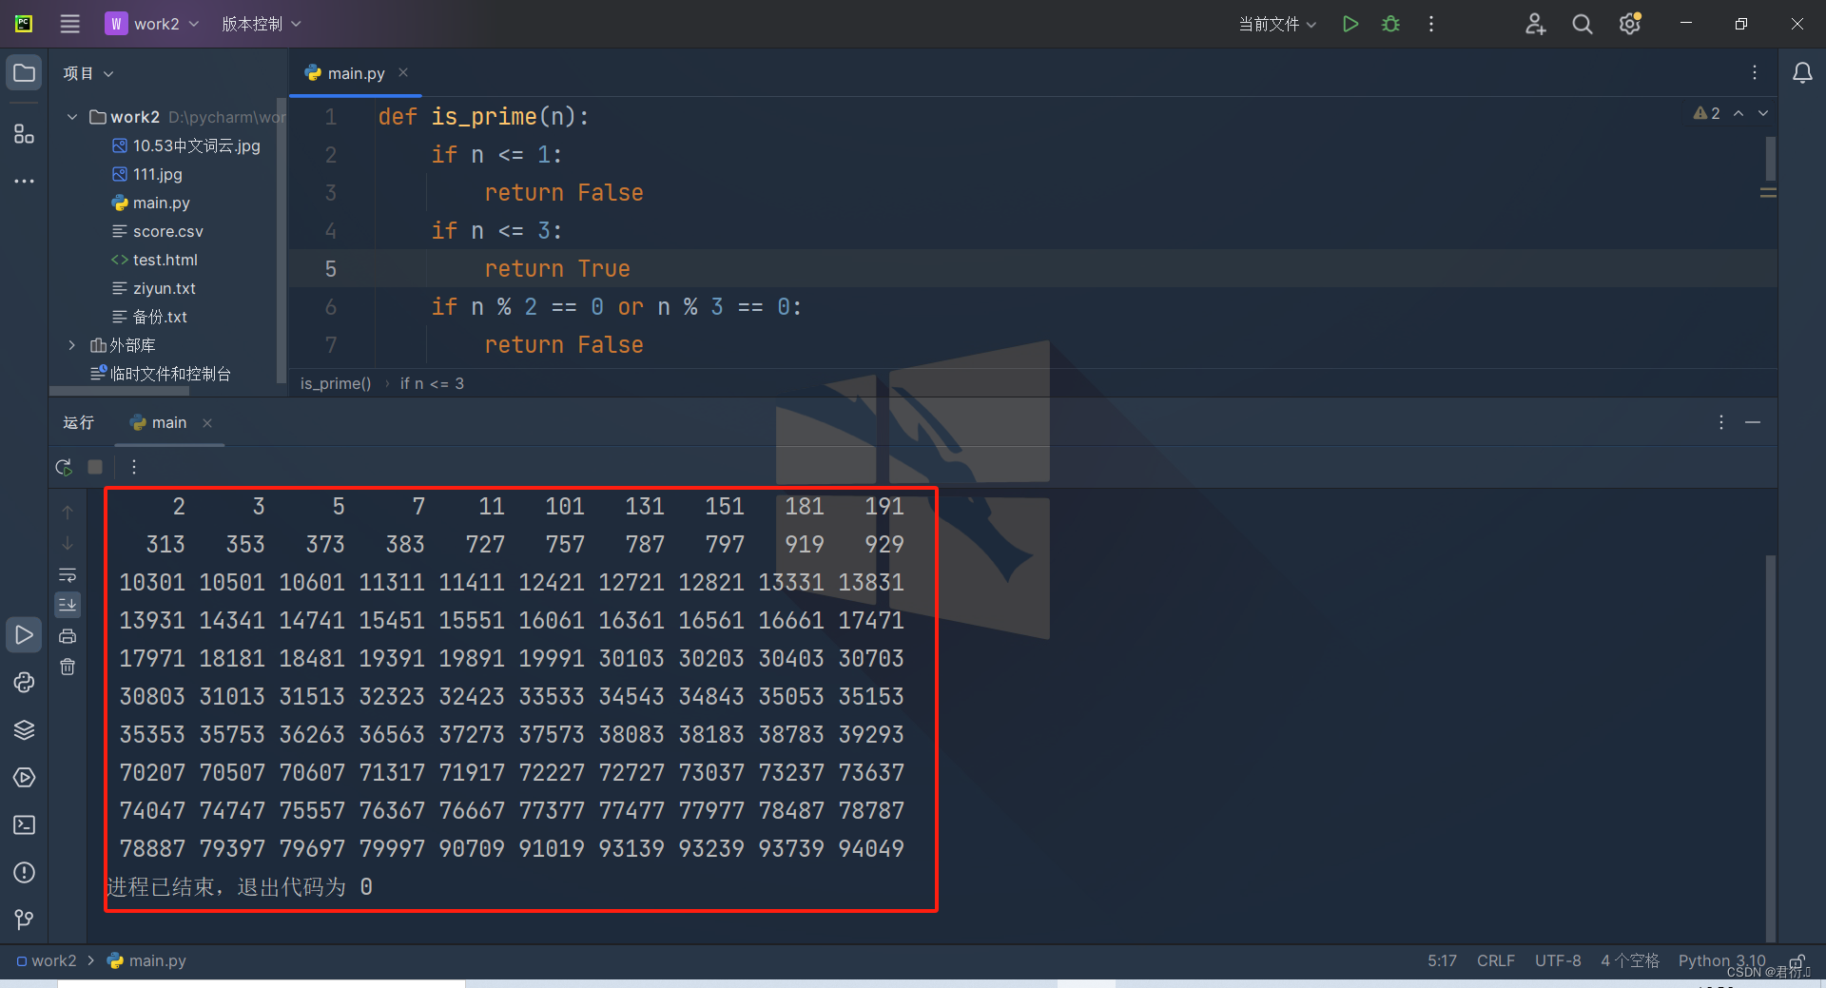Change UTF-8 file encoding in status bar
Image resolution: width=1826 pixels, height=988 pixels.
pyautogui.click(x=1558, y=960)
